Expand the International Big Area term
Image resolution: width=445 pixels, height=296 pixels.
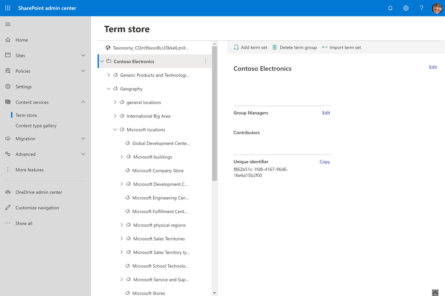pyautogui.click(x=115, y=116)
